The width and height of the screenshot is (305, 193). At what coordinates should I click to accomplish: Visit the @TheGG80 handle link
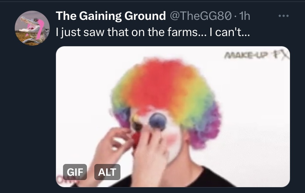[201, 16]
